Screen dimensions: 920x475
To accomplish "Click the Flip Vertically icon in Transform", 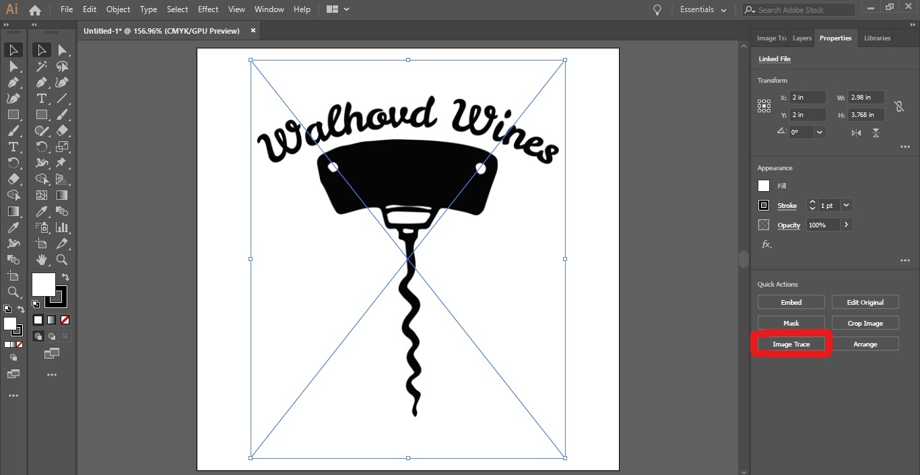I will [x=876, y=133].
